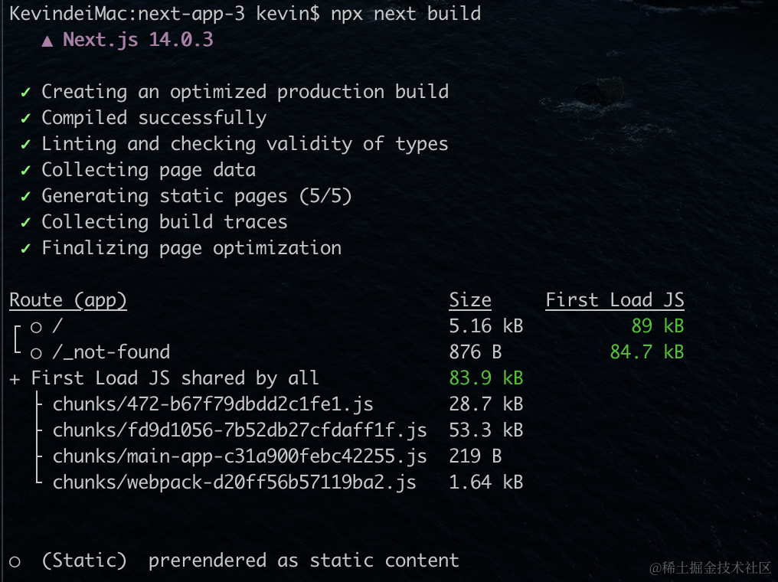
Task: Click the Size column header
Action: tap(470, 300)
